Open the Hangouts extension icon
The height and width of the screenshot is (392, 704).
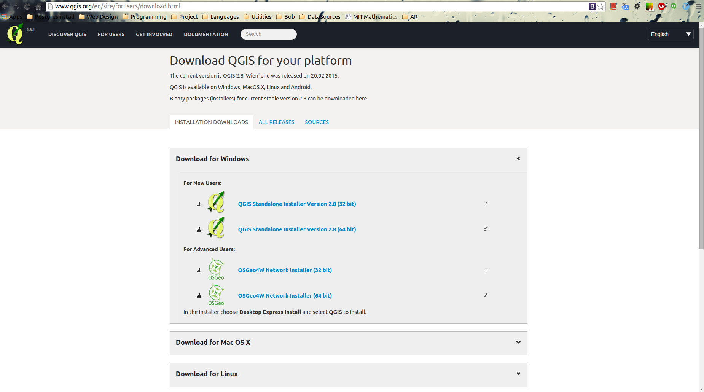click(x=674, y=6)
